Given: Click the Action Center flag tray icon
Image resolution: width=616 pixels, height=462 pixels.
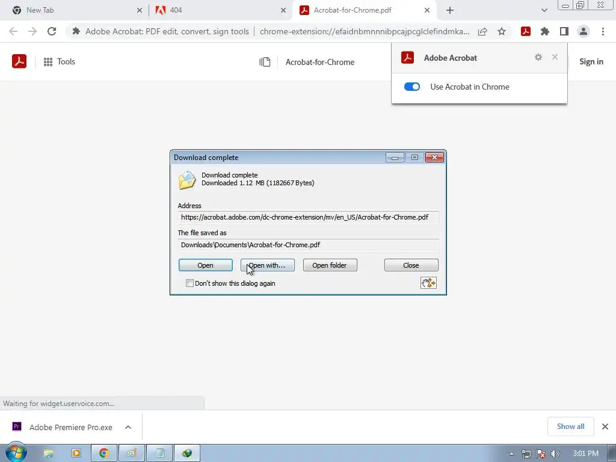Looking at the screenshot, I should (541, 454).
